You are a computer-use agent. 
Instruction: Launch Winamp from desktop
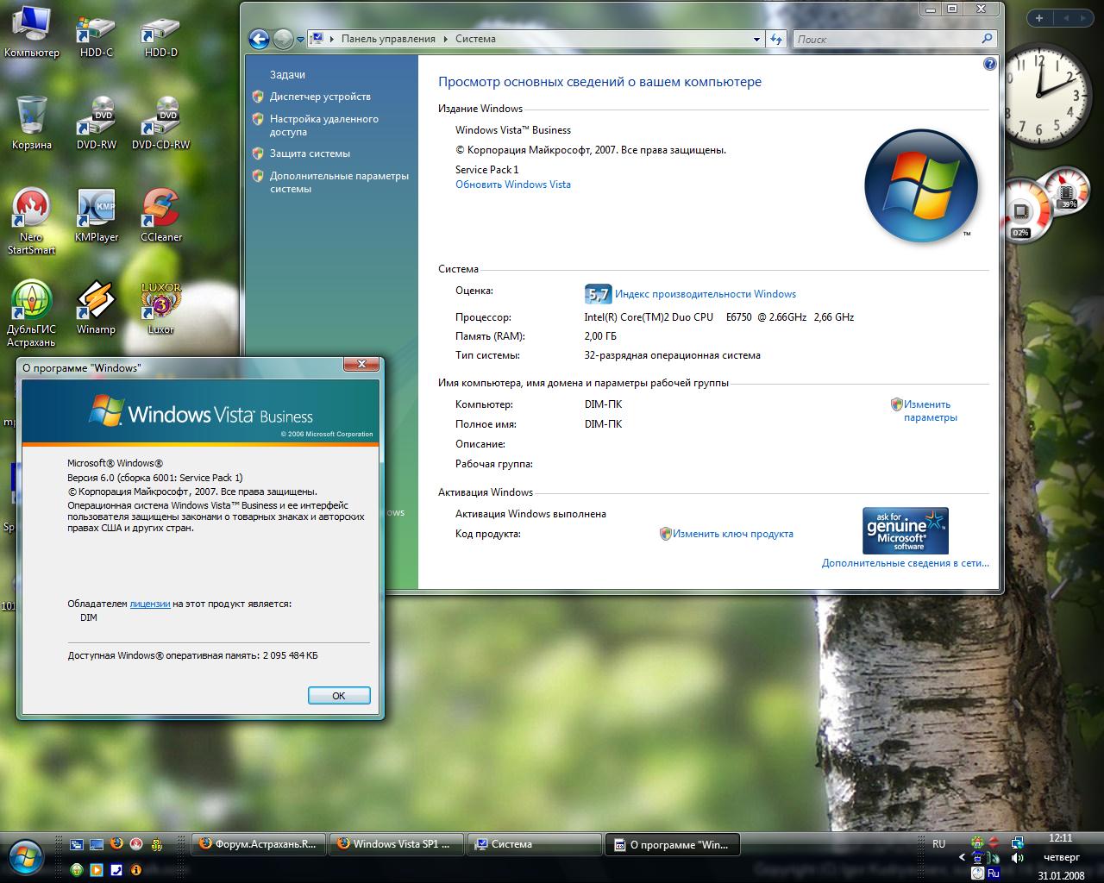96,308
